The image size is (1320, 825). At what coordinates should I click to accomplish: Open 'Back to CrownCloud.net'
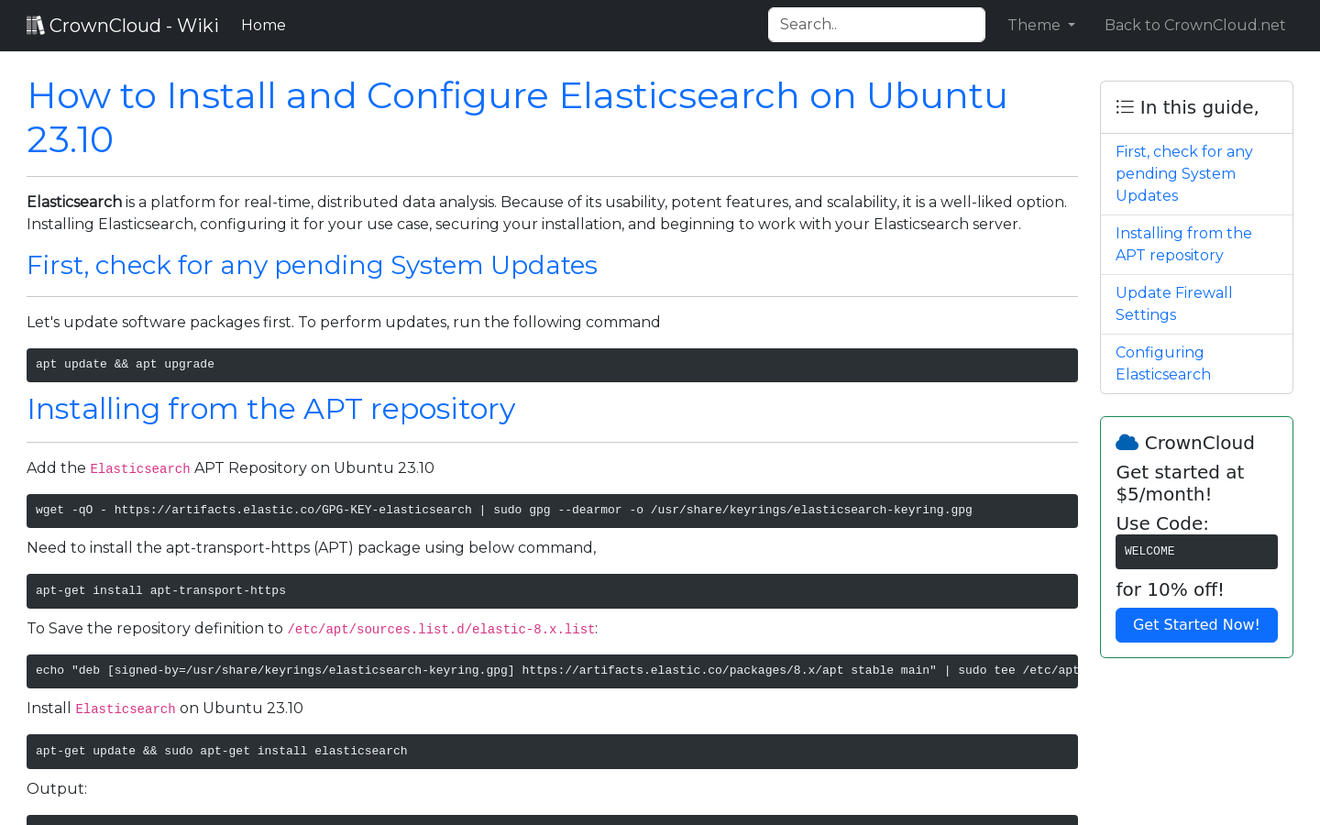click(1194, 25)
